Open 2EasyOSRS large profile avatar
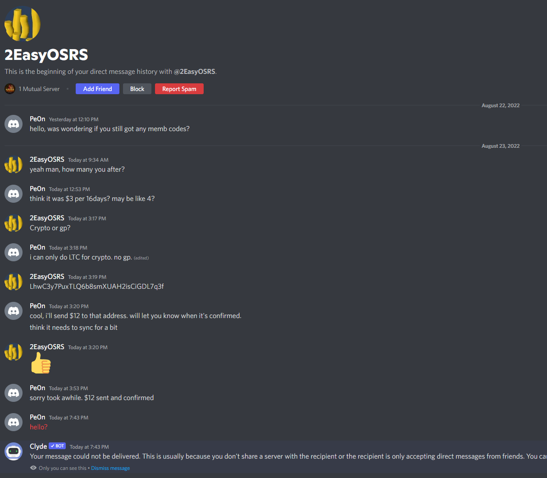The height and width of the screenshot is (478, 547). pyautogui.click(x=23, y=23)
